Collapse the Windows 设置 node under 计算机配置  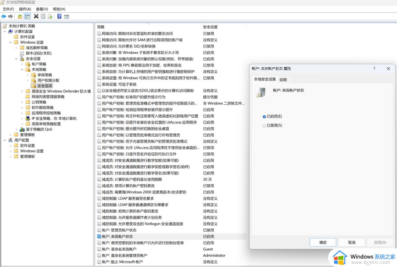click(x=10, y=43)
